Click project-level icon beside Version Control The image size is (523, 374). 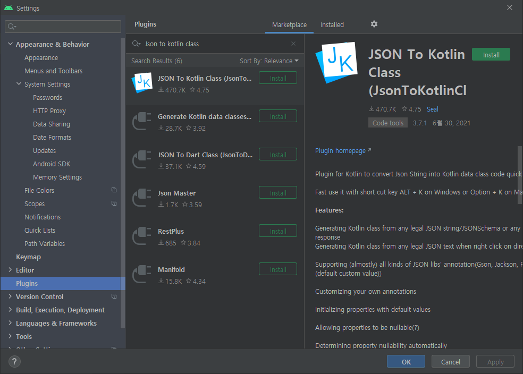114,296
